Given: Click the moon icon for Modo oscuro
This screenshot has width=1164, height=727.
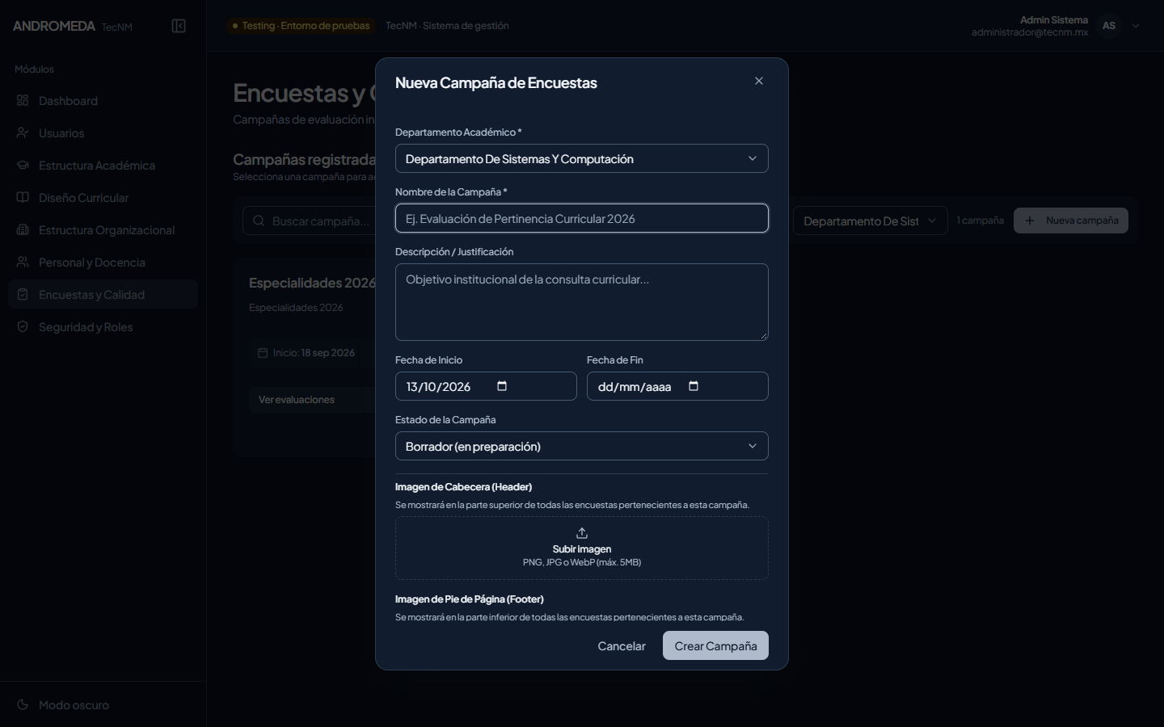Looking at the screenshot, I should pyautogui.click(x=23, y=705).
